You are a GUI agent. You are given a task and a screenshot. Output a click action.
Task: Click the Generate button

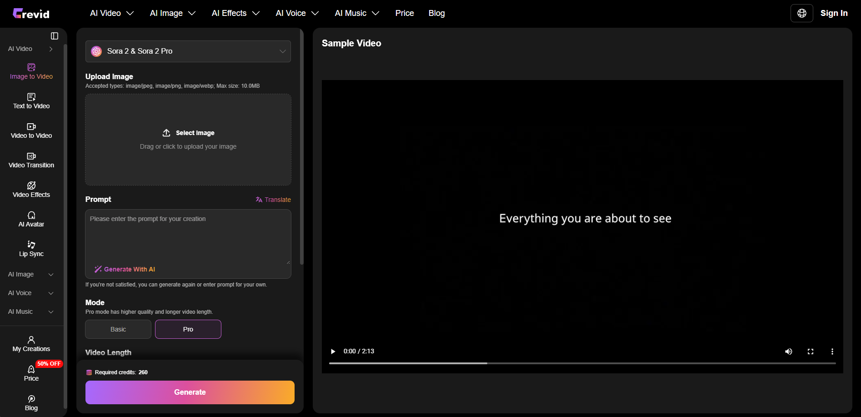point(190,392)
